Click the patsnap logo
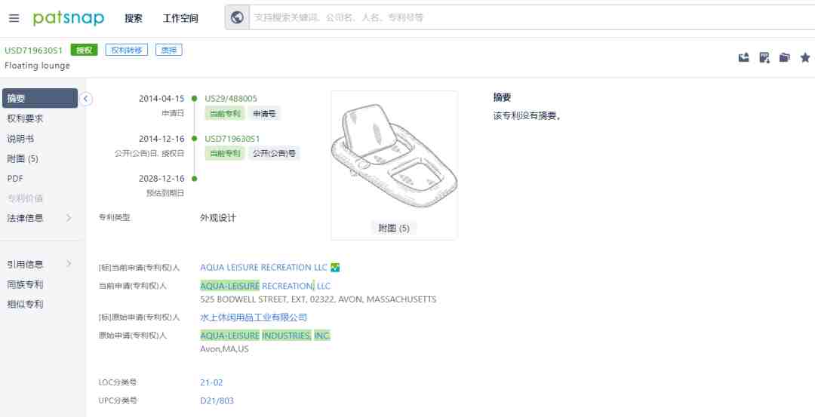The width and height of the screenshot is (815, 417). [69, 18]
